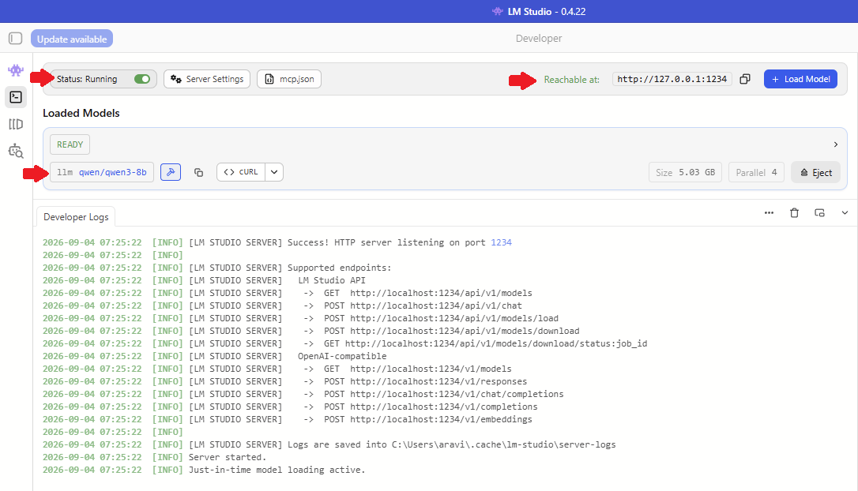Pop out the Developer Logs window icon
858x491 pixels.
[x=819, y=212]
